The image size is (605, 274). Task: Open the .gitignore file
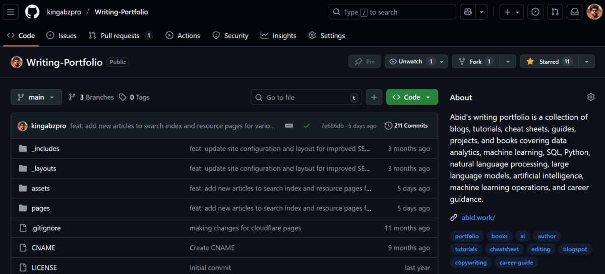(x=46, y=228)
